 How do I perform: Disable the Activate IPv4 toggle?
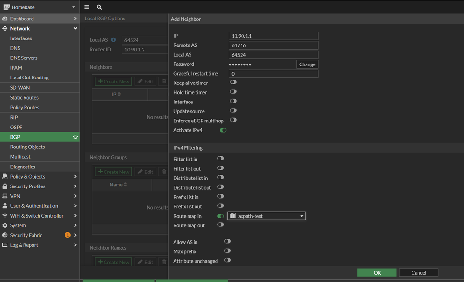tap(223, 130)
